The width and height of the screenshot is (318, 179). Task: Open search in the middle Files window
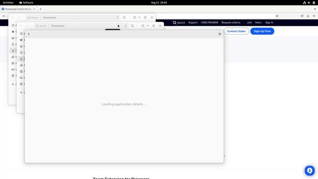pos(133,26)
